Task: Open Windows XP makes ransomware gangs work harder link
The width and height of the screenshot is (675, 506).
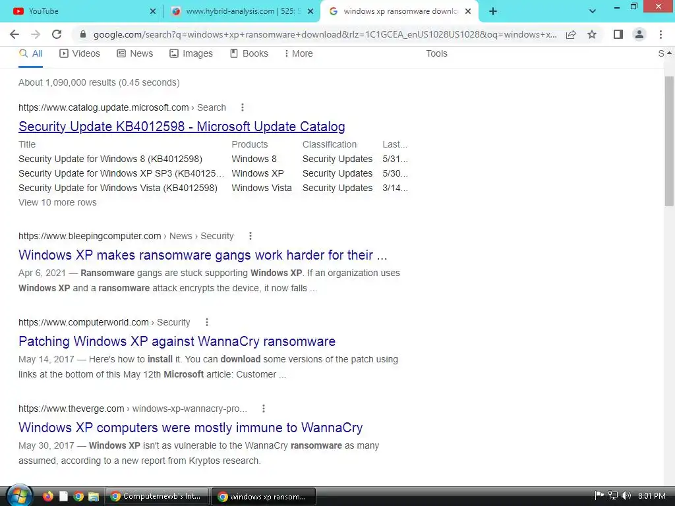Action: 203,255
